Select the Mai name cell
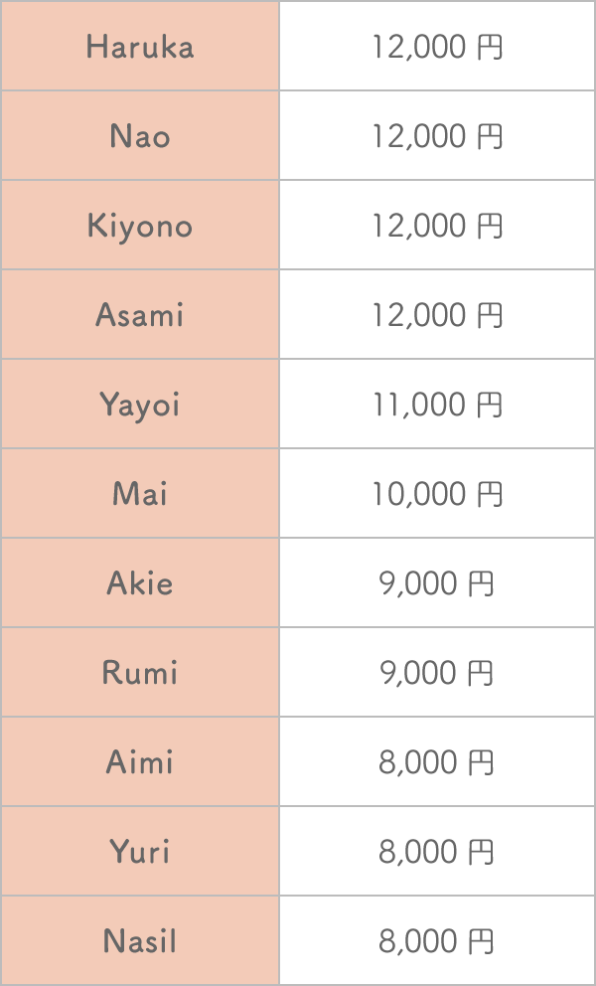Screen dimensions: 596x986 [140, 494]
